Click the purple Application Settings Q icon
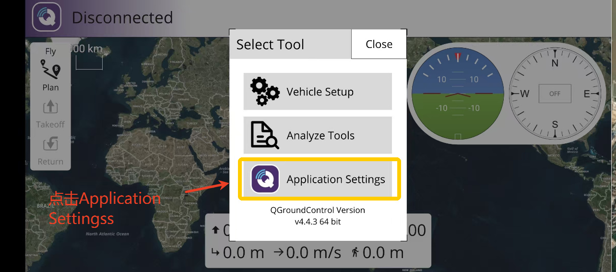The image size is (616, 272). tap(265, 179)
